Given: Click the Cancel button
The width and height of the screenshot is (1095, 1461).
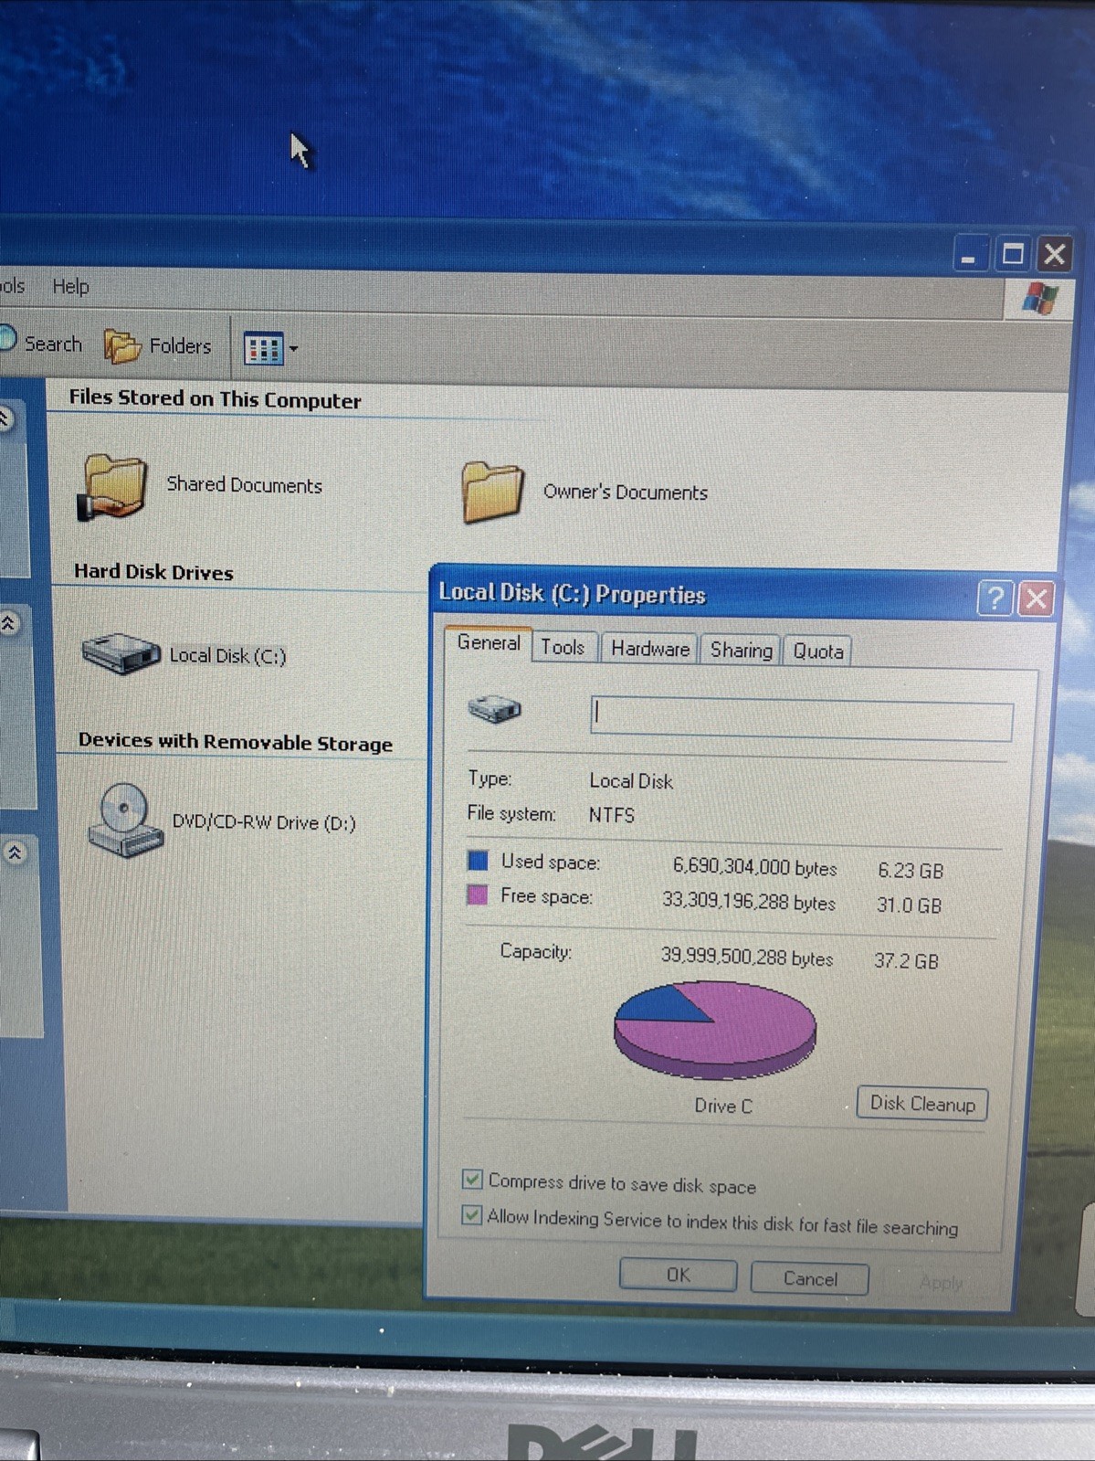Looking at the screenshot, I should click(809, 1278).
